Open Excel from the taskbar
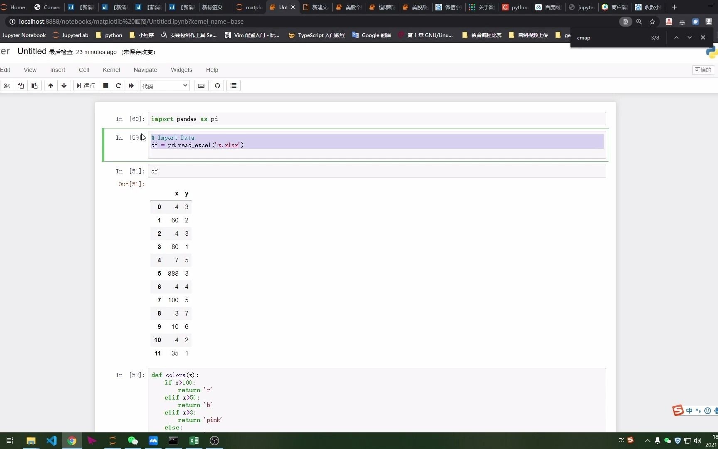Viewport: 718px width, 449px height. click(x=194, y=441)
